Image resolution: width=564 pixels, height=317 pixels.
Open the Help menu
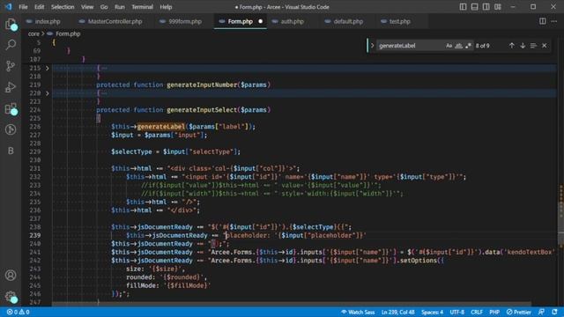[166, 7]
